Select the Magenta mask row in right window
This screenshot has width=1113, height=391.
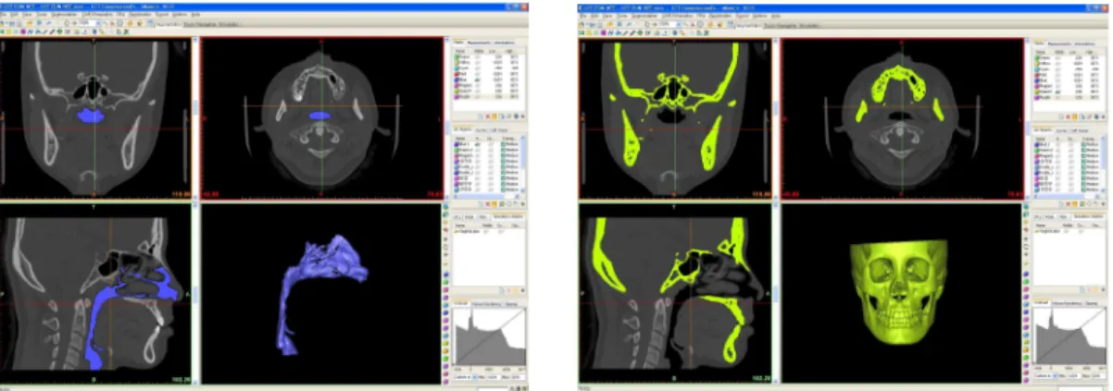(x=1065, y=85)
